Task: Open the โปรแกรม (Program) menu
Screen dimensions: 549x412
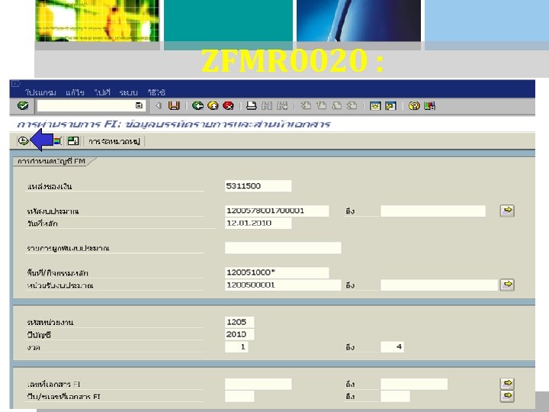Action: (x=40, y=92)
